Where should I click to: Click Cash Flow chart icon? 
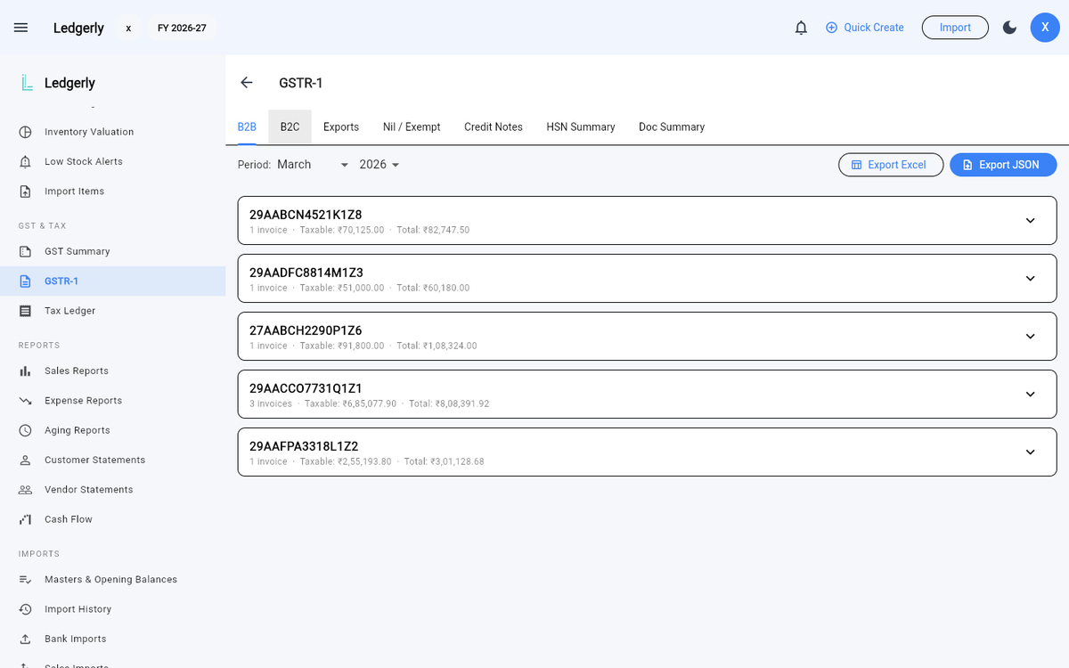(26, 519)
